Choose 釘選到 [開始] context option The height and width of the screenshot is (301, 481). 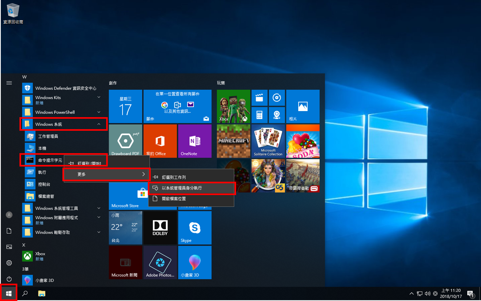click(x=107, y=163)
